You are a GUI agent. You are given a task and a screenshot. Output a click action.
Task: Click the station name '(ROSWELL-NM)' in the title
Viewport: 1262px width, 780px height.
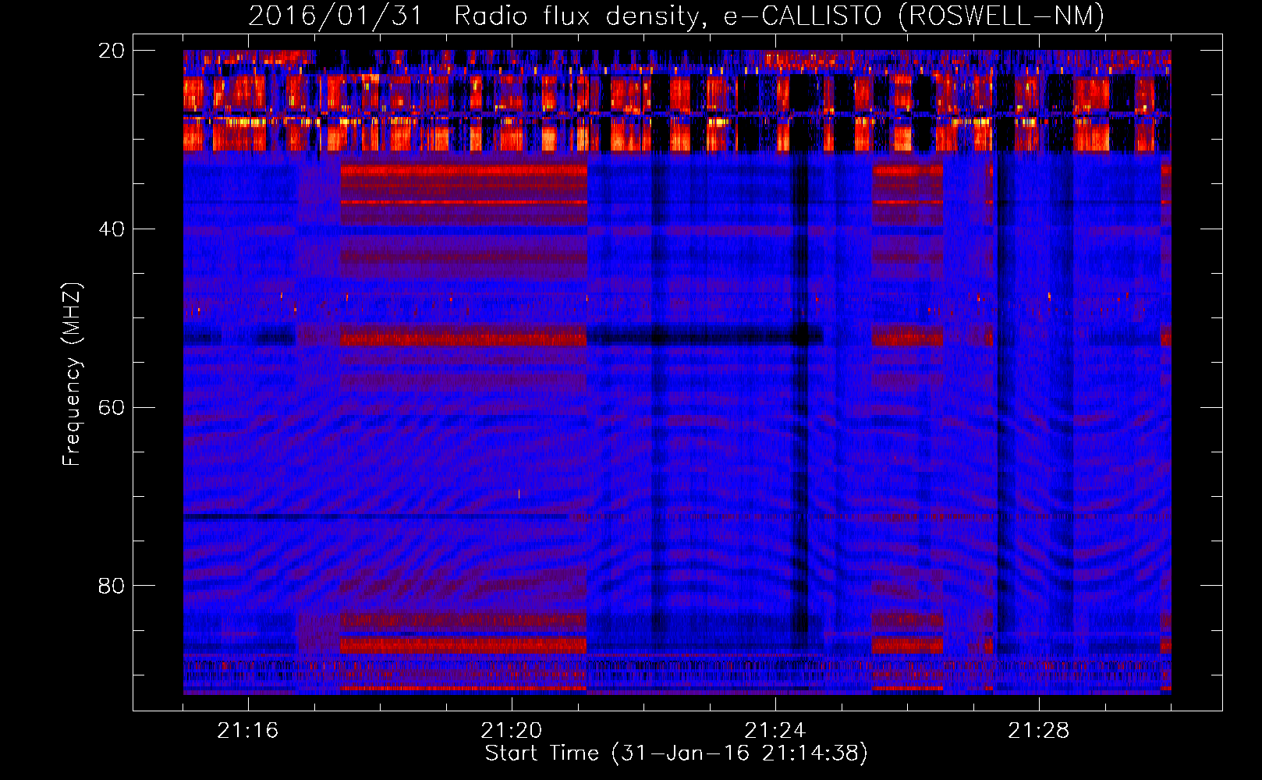point(1001,16)
